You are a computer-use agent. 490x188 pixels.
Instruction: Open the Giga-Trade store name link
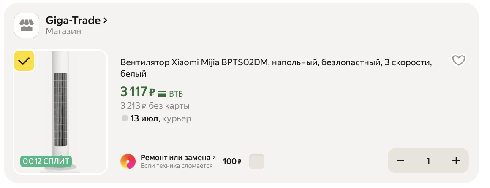pyautogui.click(x=73, y=21)
